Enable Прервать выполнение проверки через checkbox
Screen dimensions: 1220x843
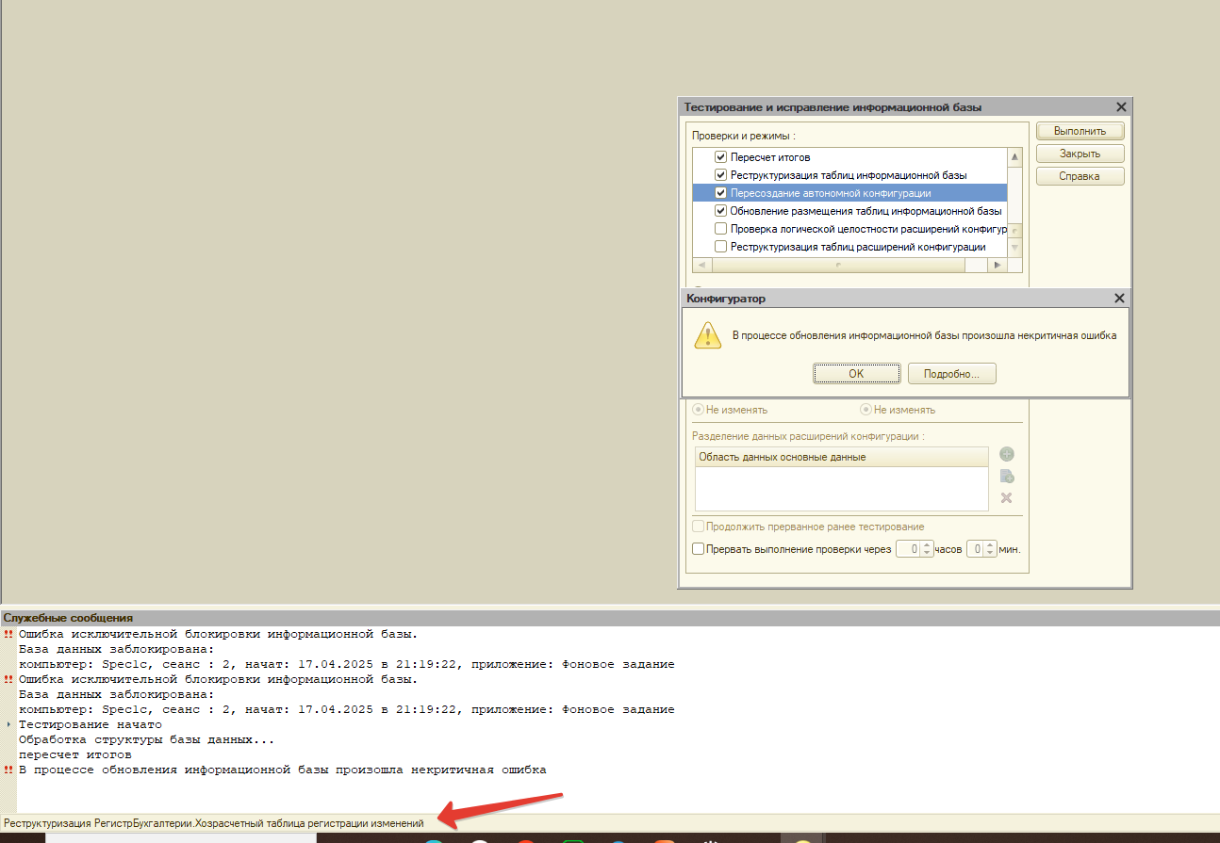[699, 549]
